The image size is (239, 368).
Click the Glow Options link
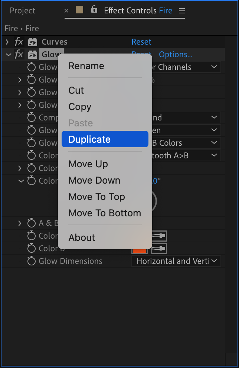click(x=176, y=54)
